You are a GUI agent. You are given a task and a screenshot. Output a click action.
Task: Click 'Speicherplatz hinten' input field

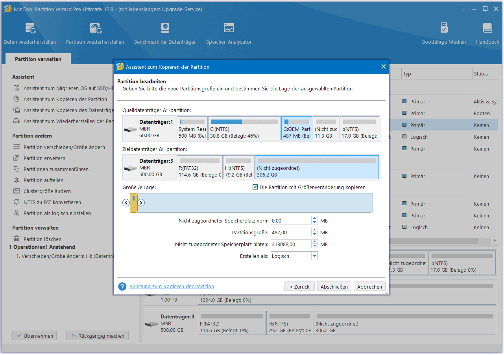tap(291, 245)
